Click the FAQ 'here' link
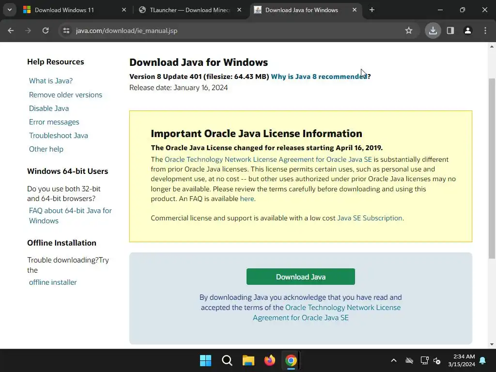This screenshot has height=372, width=496. (x=247, y=199)
